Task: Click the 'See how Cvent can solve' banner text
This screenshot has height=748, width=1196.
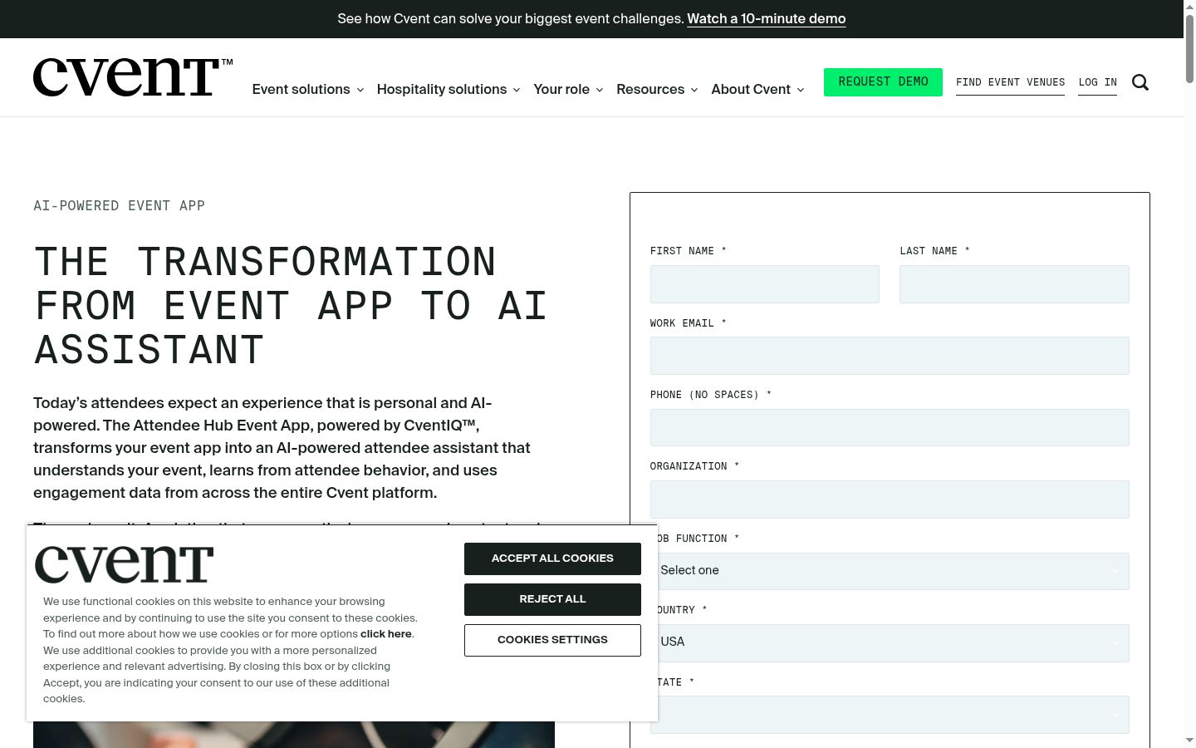Action: (511, 18)
